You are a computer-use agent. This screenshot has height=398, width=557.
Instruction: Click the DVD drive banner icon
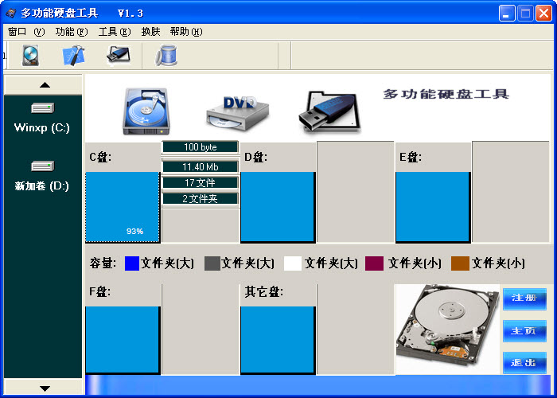pyautogui.click(x=237, y=111)
